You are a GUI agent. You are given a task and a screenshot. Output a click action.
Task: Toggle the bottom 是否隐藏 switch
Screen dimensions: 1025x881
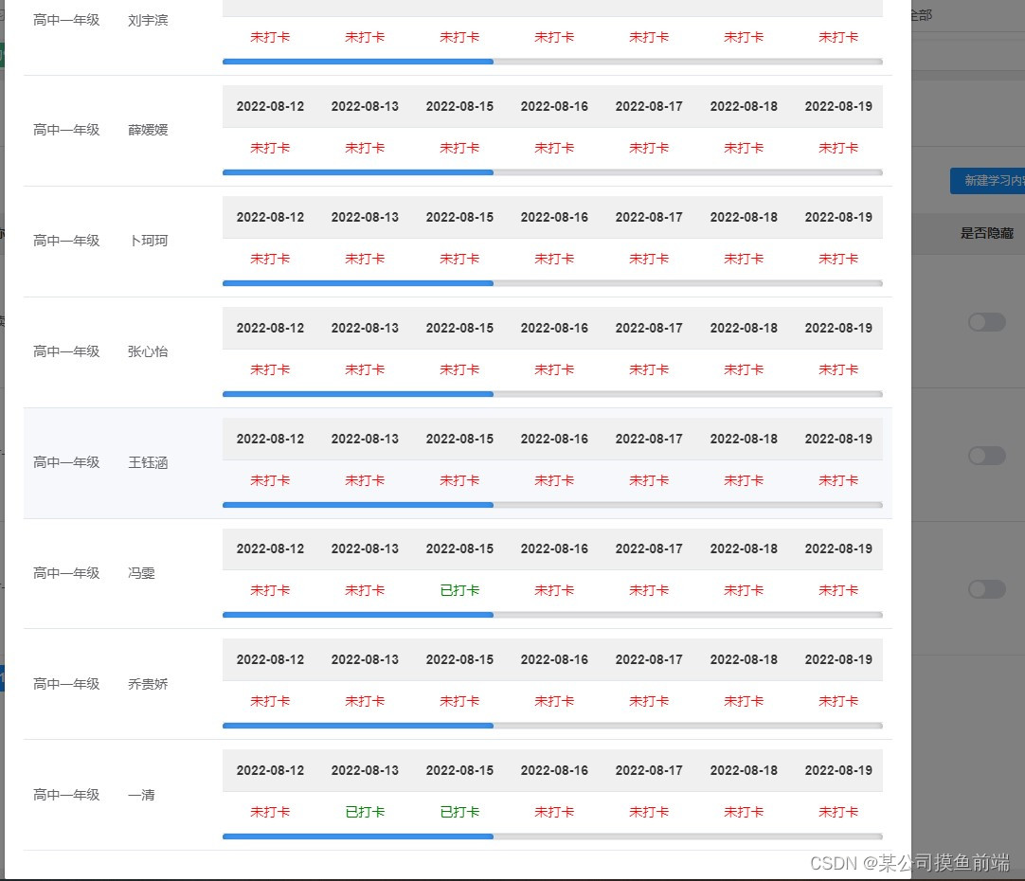pyautogui.click(x=987, y=588)
